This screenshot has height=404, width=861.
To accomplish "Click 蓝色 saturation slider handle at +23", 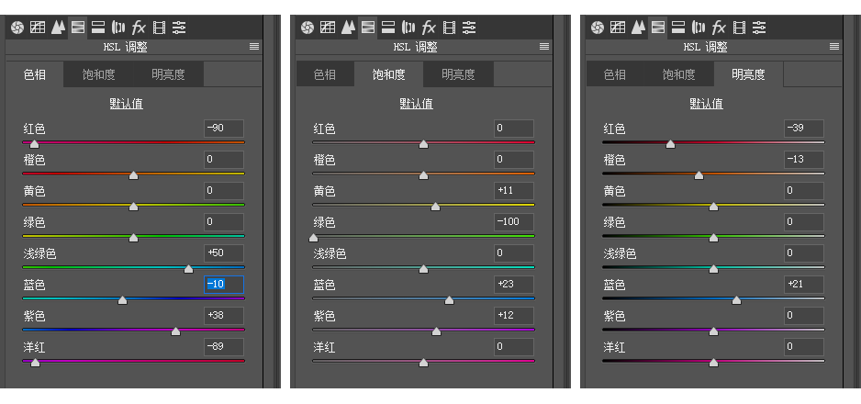I will coord(449,300).
